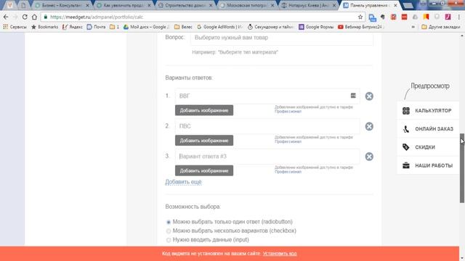Open the Bookmarks star bookmark

pyautogui.click(x=45, y=27)
